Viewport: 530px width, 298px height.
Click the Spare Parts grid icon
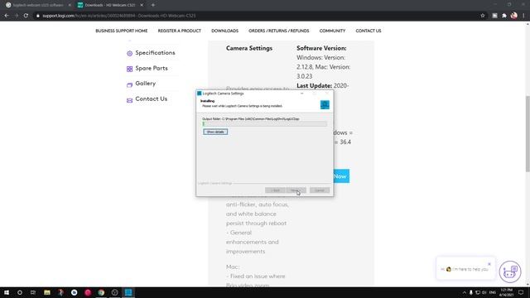[129, 69]
